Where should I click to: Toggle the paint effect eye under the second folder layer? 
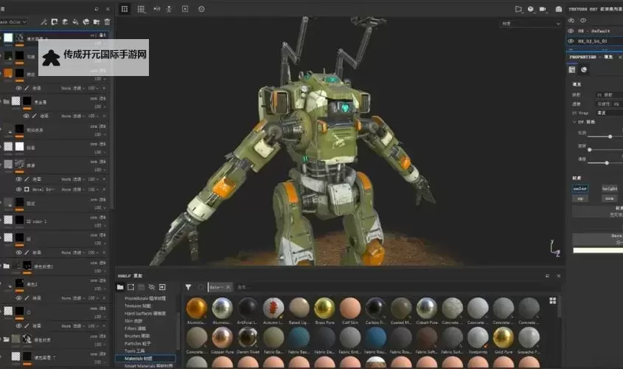[26, 116]
